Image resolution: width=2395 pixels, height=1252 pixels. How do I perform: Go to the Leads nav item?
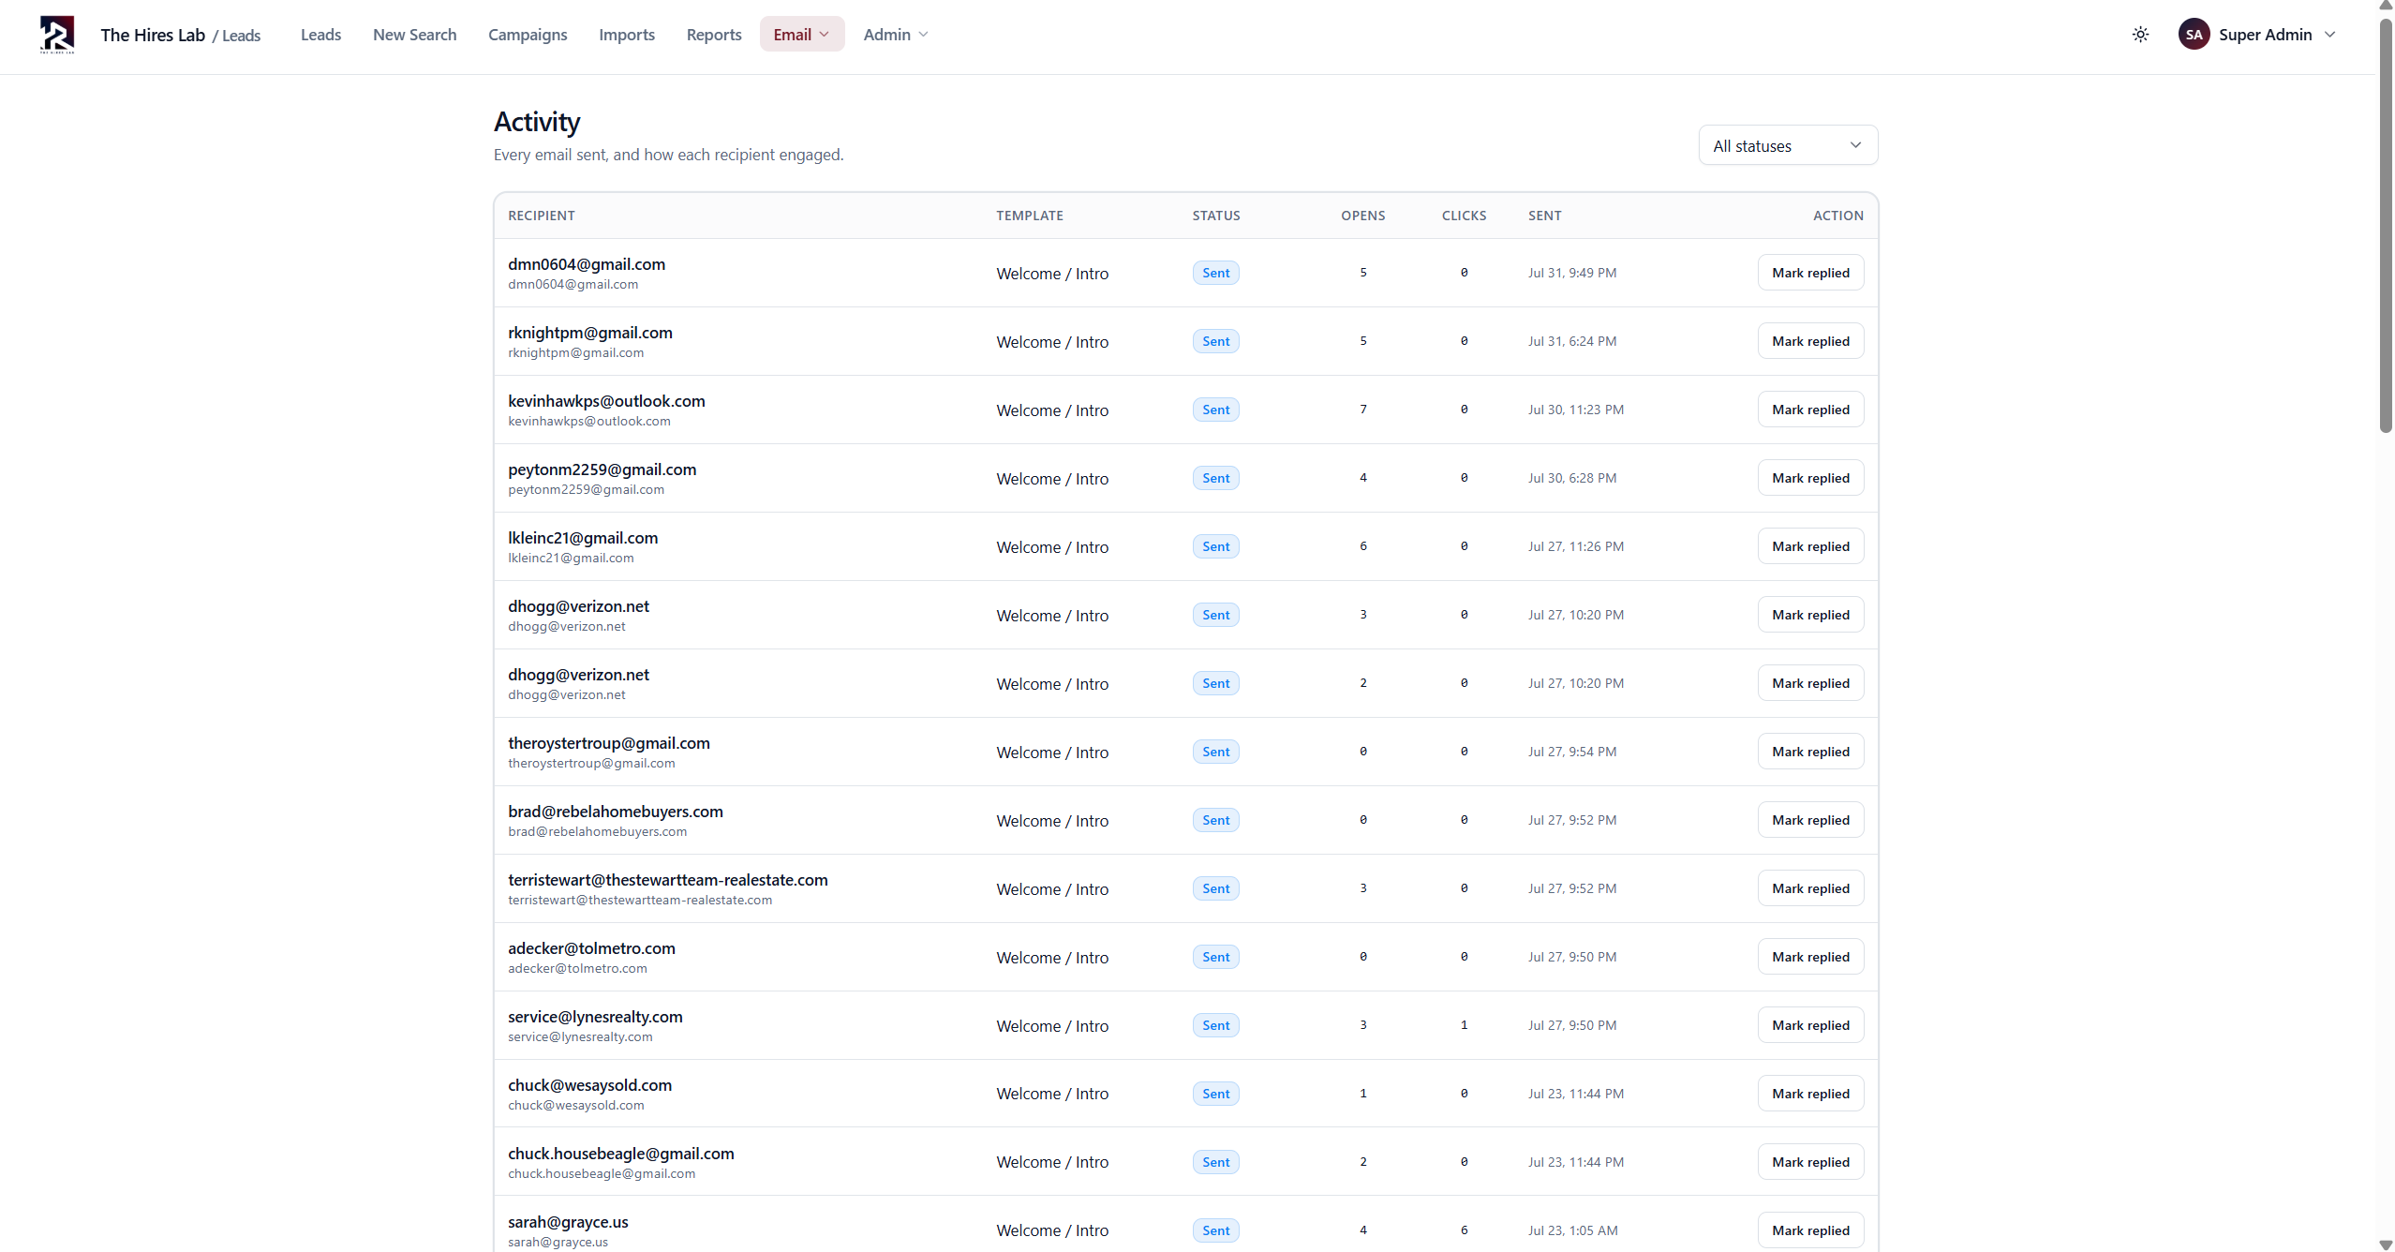(320, 35)
